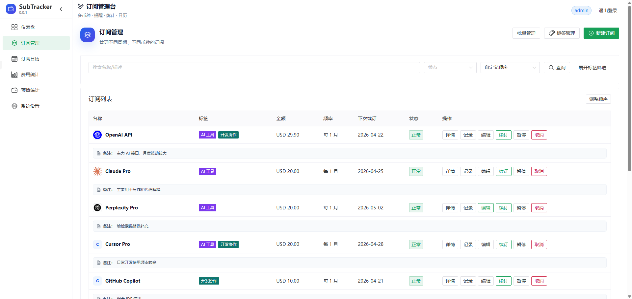Click 暂停 for Perplexity Pro
The width and height of the screenshot is (632, 299).
coord(521,208)
